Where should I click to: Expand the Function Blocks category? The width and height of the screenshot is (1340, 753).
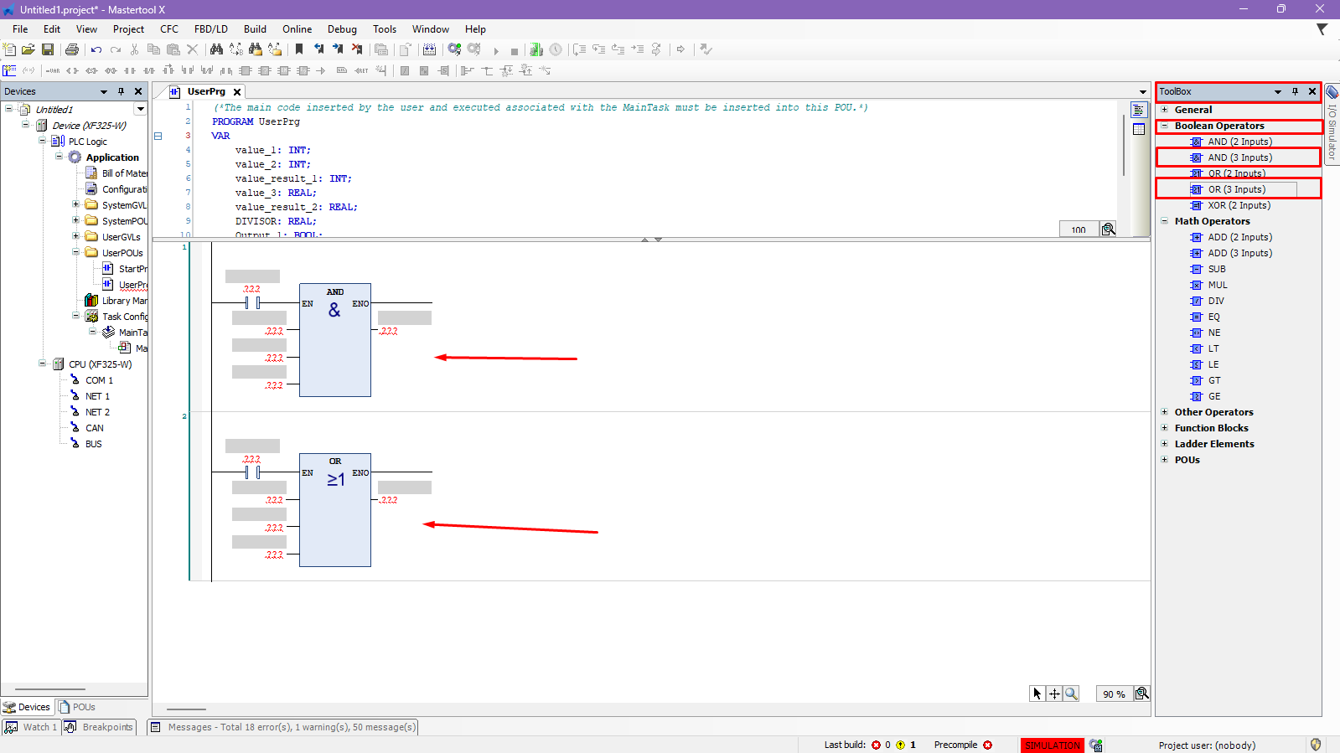(1165, 428)
